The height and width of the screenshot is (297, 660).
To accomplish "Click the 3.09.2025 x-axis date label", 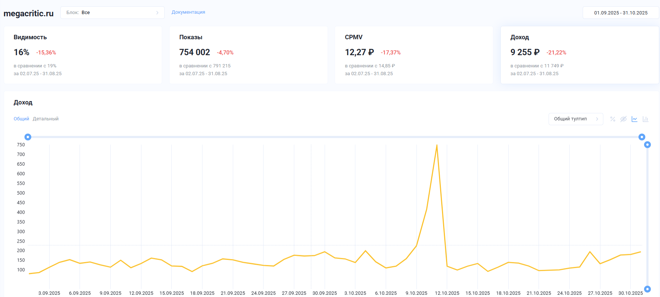I will point(49,293).
